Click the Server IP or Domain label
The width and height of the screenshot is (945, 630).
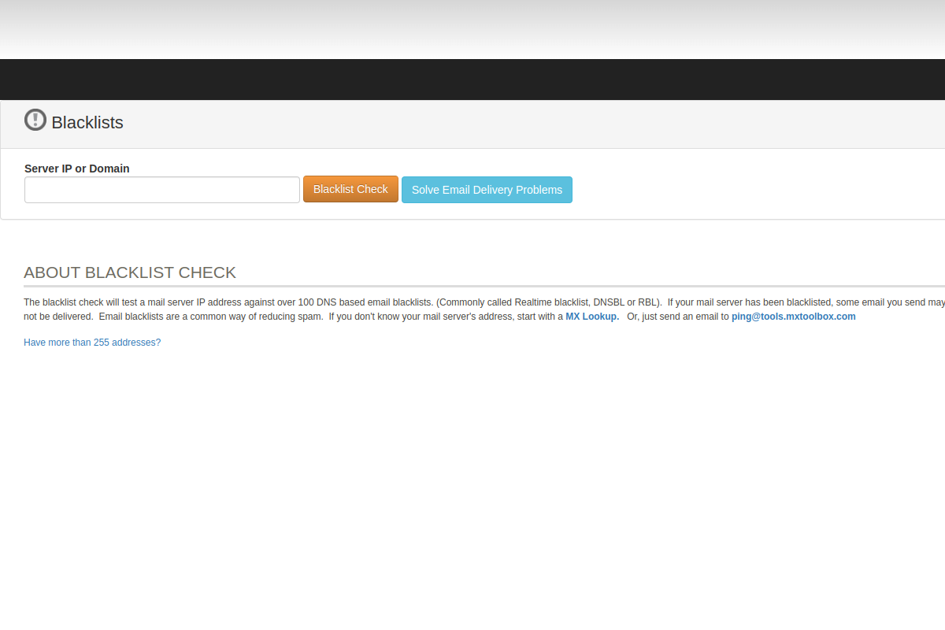click(76, 168)
